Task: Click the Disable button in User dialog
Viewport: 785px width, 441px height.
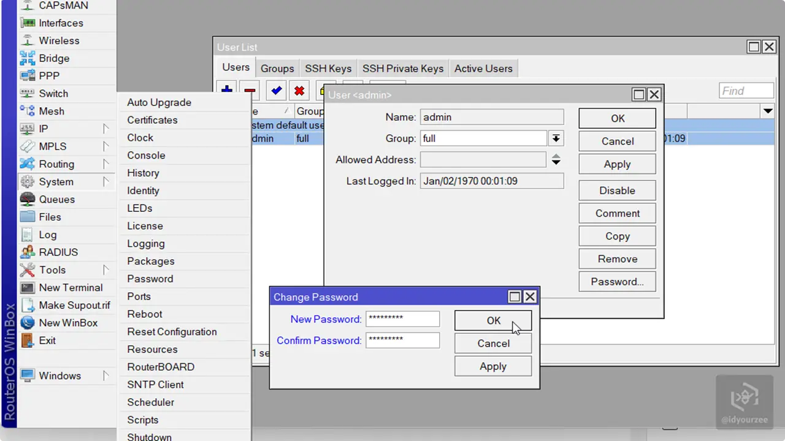Action: (617, 190)
